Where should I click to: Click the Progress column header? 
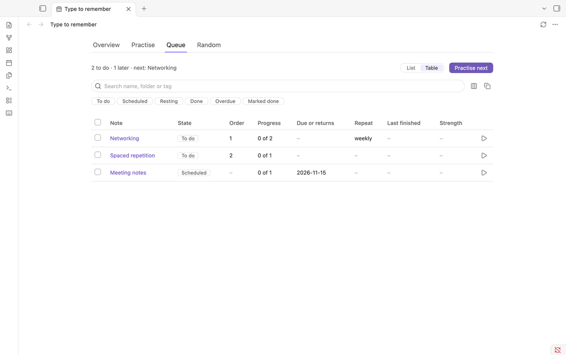(x=269, y=123)
